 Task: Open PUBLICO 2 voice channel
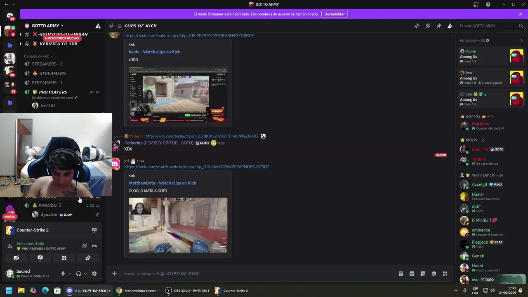pos(49,205)
